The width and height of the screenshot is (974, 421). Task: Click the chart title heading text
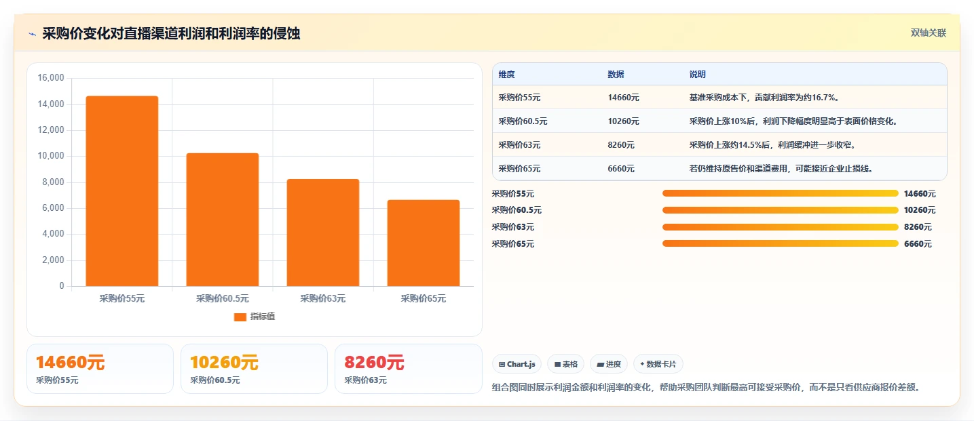[171, 34]
